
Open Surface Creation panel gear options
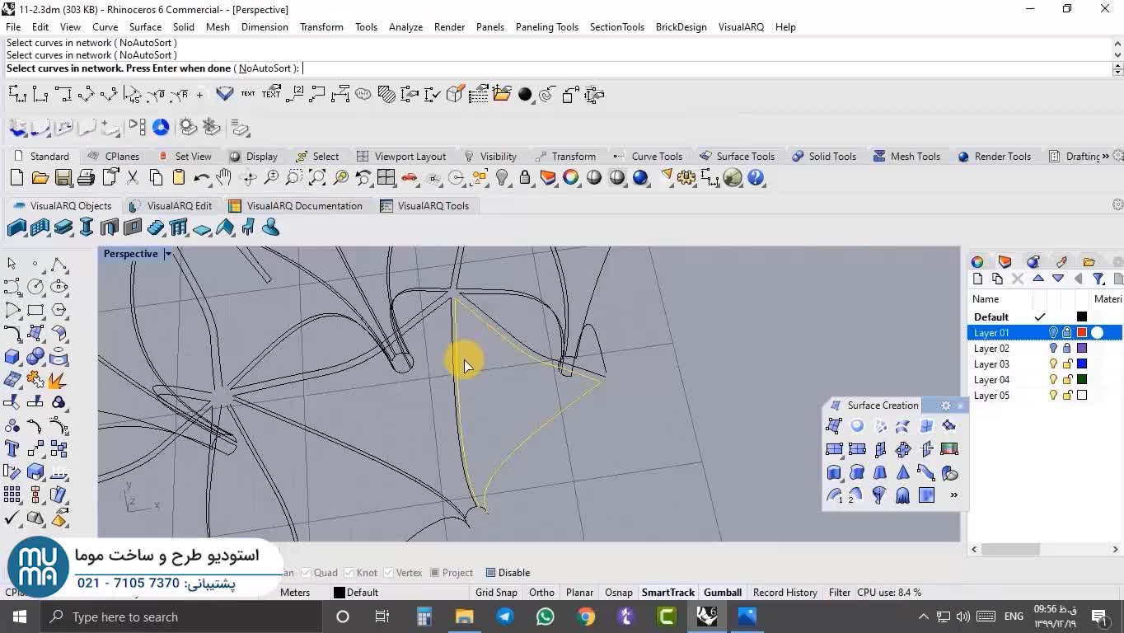[x=946, y=406]
